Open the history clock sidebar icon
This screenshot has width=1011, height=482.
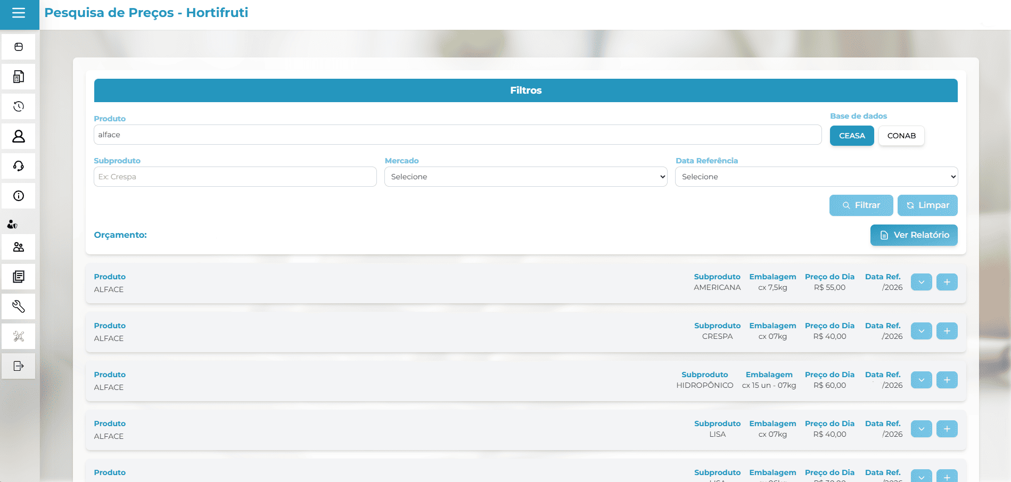coord(19,106)
